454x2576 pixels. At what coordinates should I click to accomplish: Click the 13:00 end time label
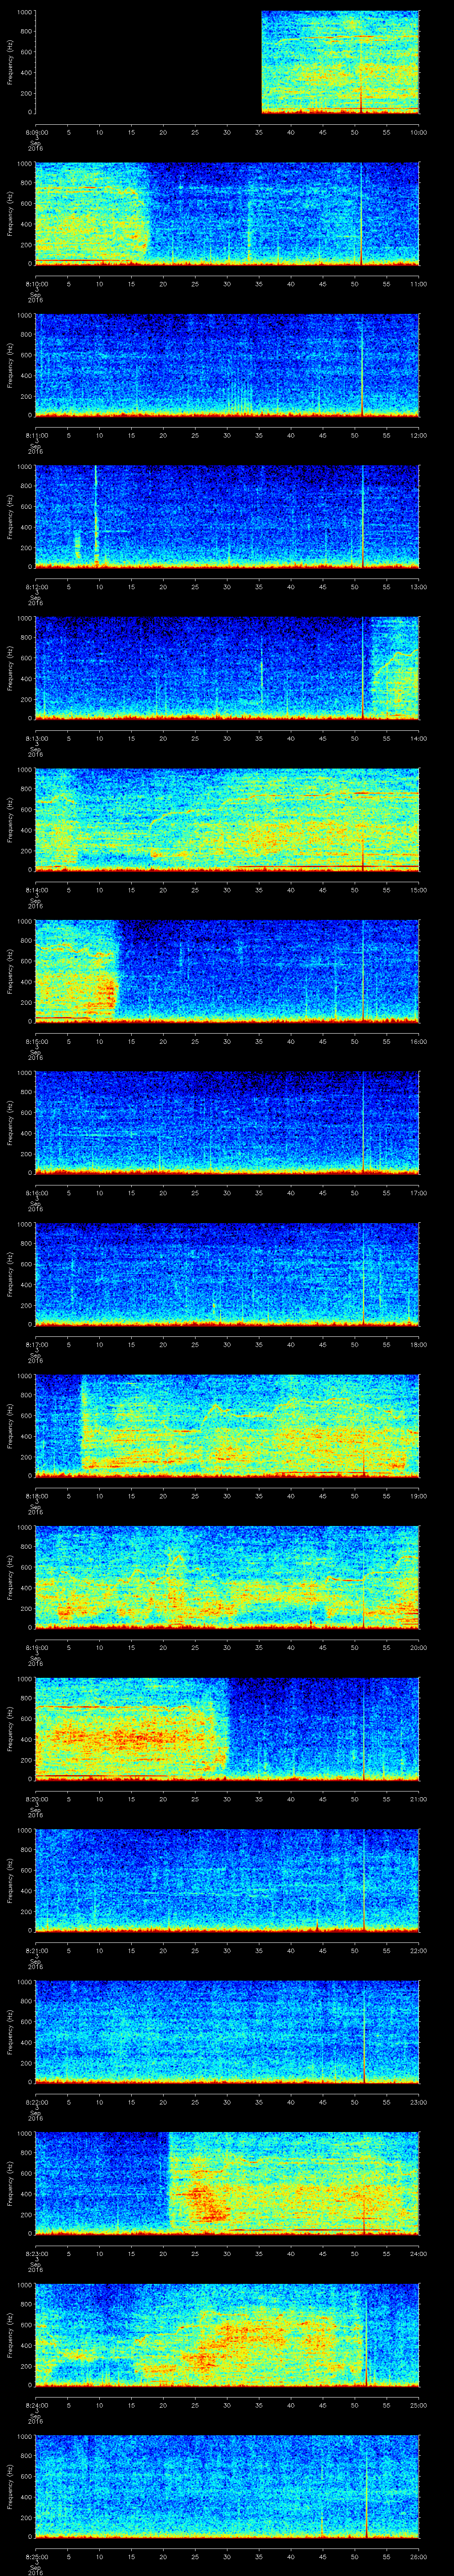419,587
